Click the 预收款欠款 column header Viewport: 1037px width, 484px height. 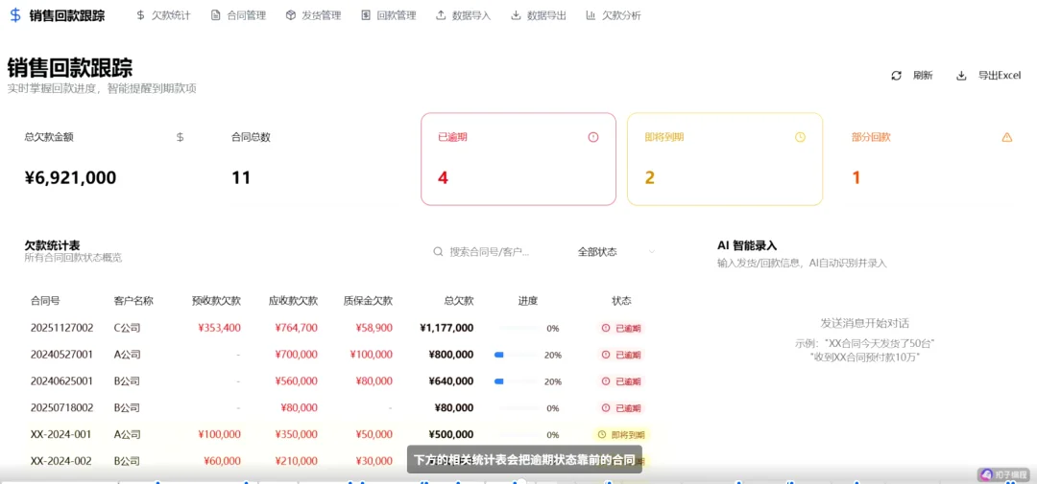click(x=216, y=300)
